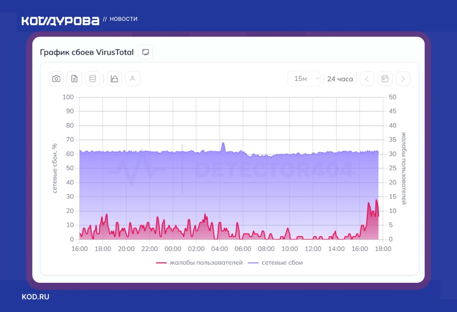
Task: Click the 10:00 time axis label
Action: [290, 249]
